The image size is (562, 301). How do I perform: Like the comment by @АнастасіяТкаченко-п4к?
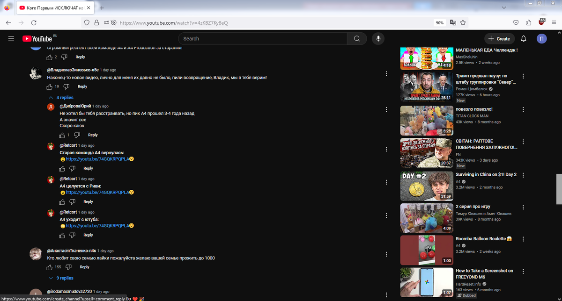pos(50,267)
